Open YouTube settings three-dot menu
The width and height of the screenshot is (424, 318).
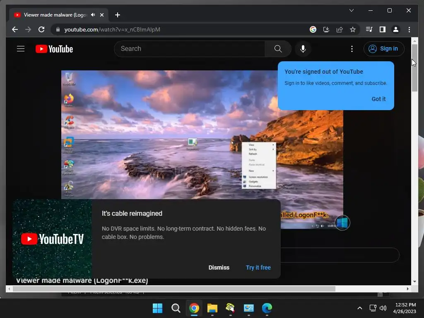(352, 49)
